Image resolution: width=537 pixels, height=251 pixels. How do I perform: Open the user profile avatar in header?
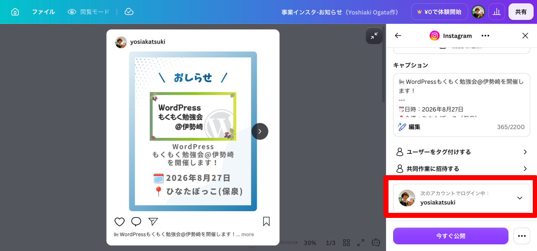click(x=478, y=12)
